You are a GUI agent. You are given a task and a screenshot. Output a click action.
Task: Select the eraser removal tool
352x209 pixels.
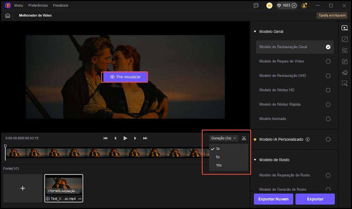[345, 72]
